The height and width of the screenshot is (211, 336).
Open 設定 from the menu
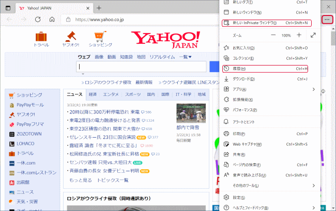269,197
